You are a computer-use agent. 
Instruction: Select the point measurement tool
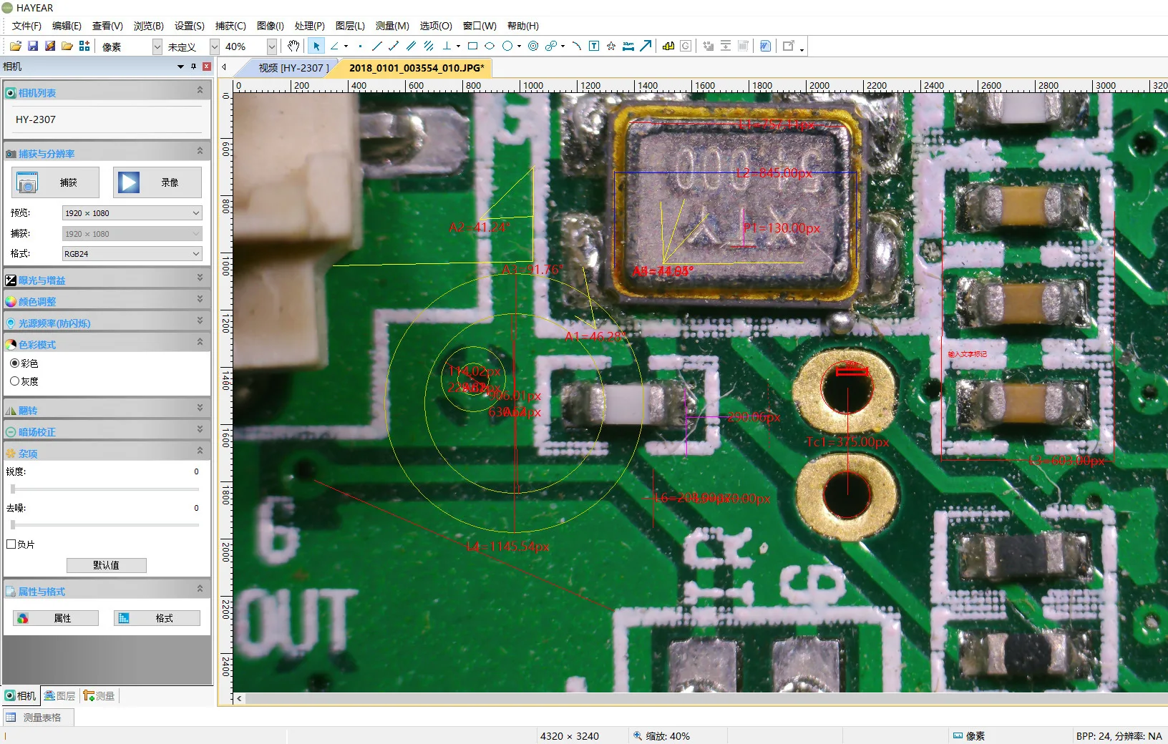tap(360, 46)
